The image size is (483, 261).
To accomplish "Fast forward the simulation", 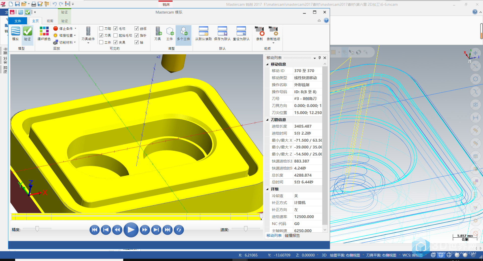I will (145, 230).
